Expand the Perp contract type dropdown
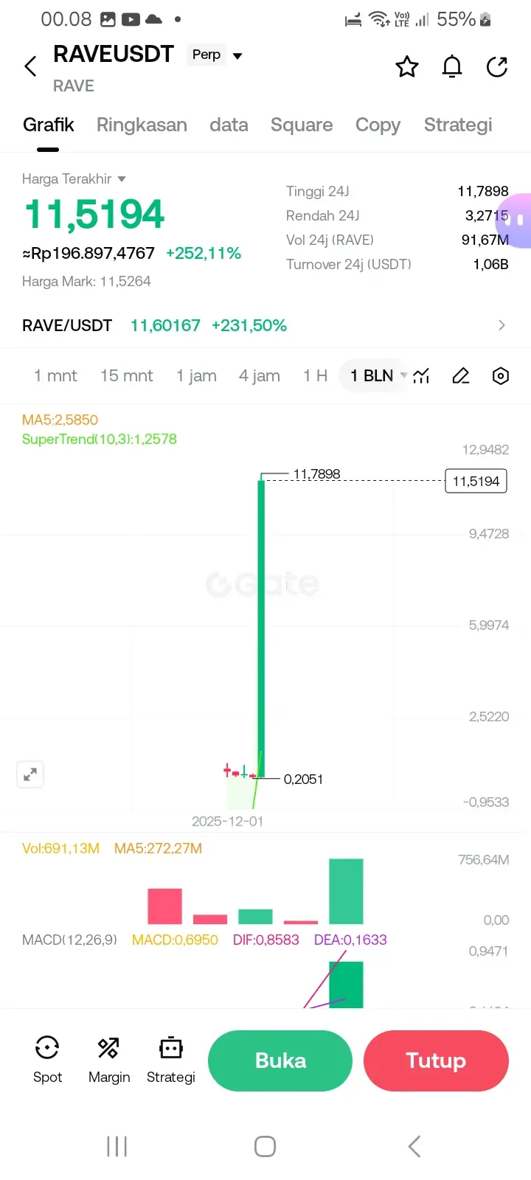Image resolution: width=531 pixels, height=1180 pixels. click(216, 55)
